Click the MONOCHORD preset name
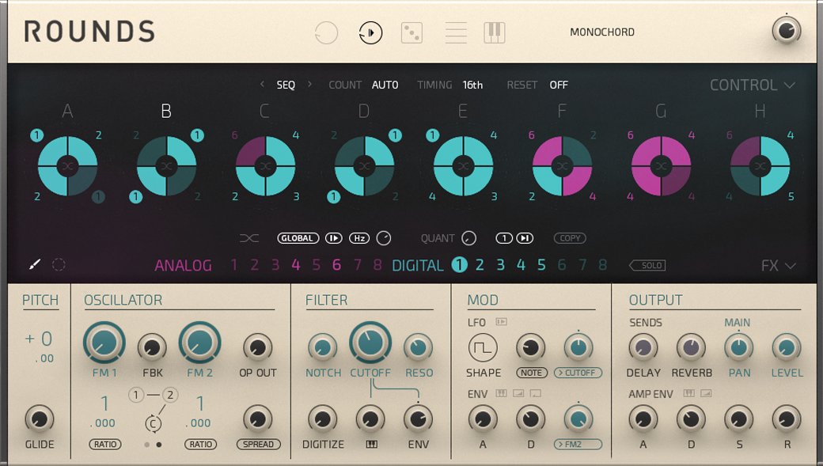The width and height of the screenshot is (823, 466). [602, 32]
